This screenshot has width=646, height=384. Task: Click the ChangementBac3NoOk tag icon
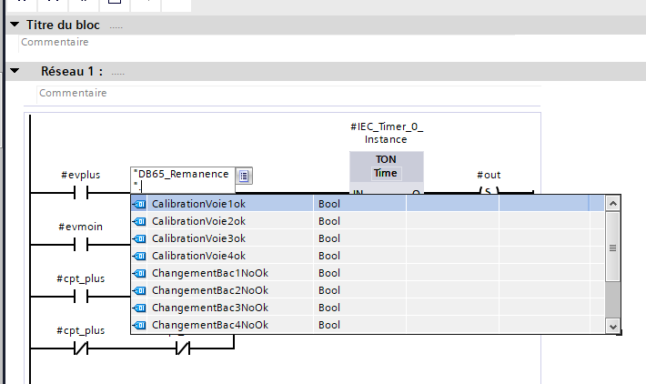click(x=140, y=308)
